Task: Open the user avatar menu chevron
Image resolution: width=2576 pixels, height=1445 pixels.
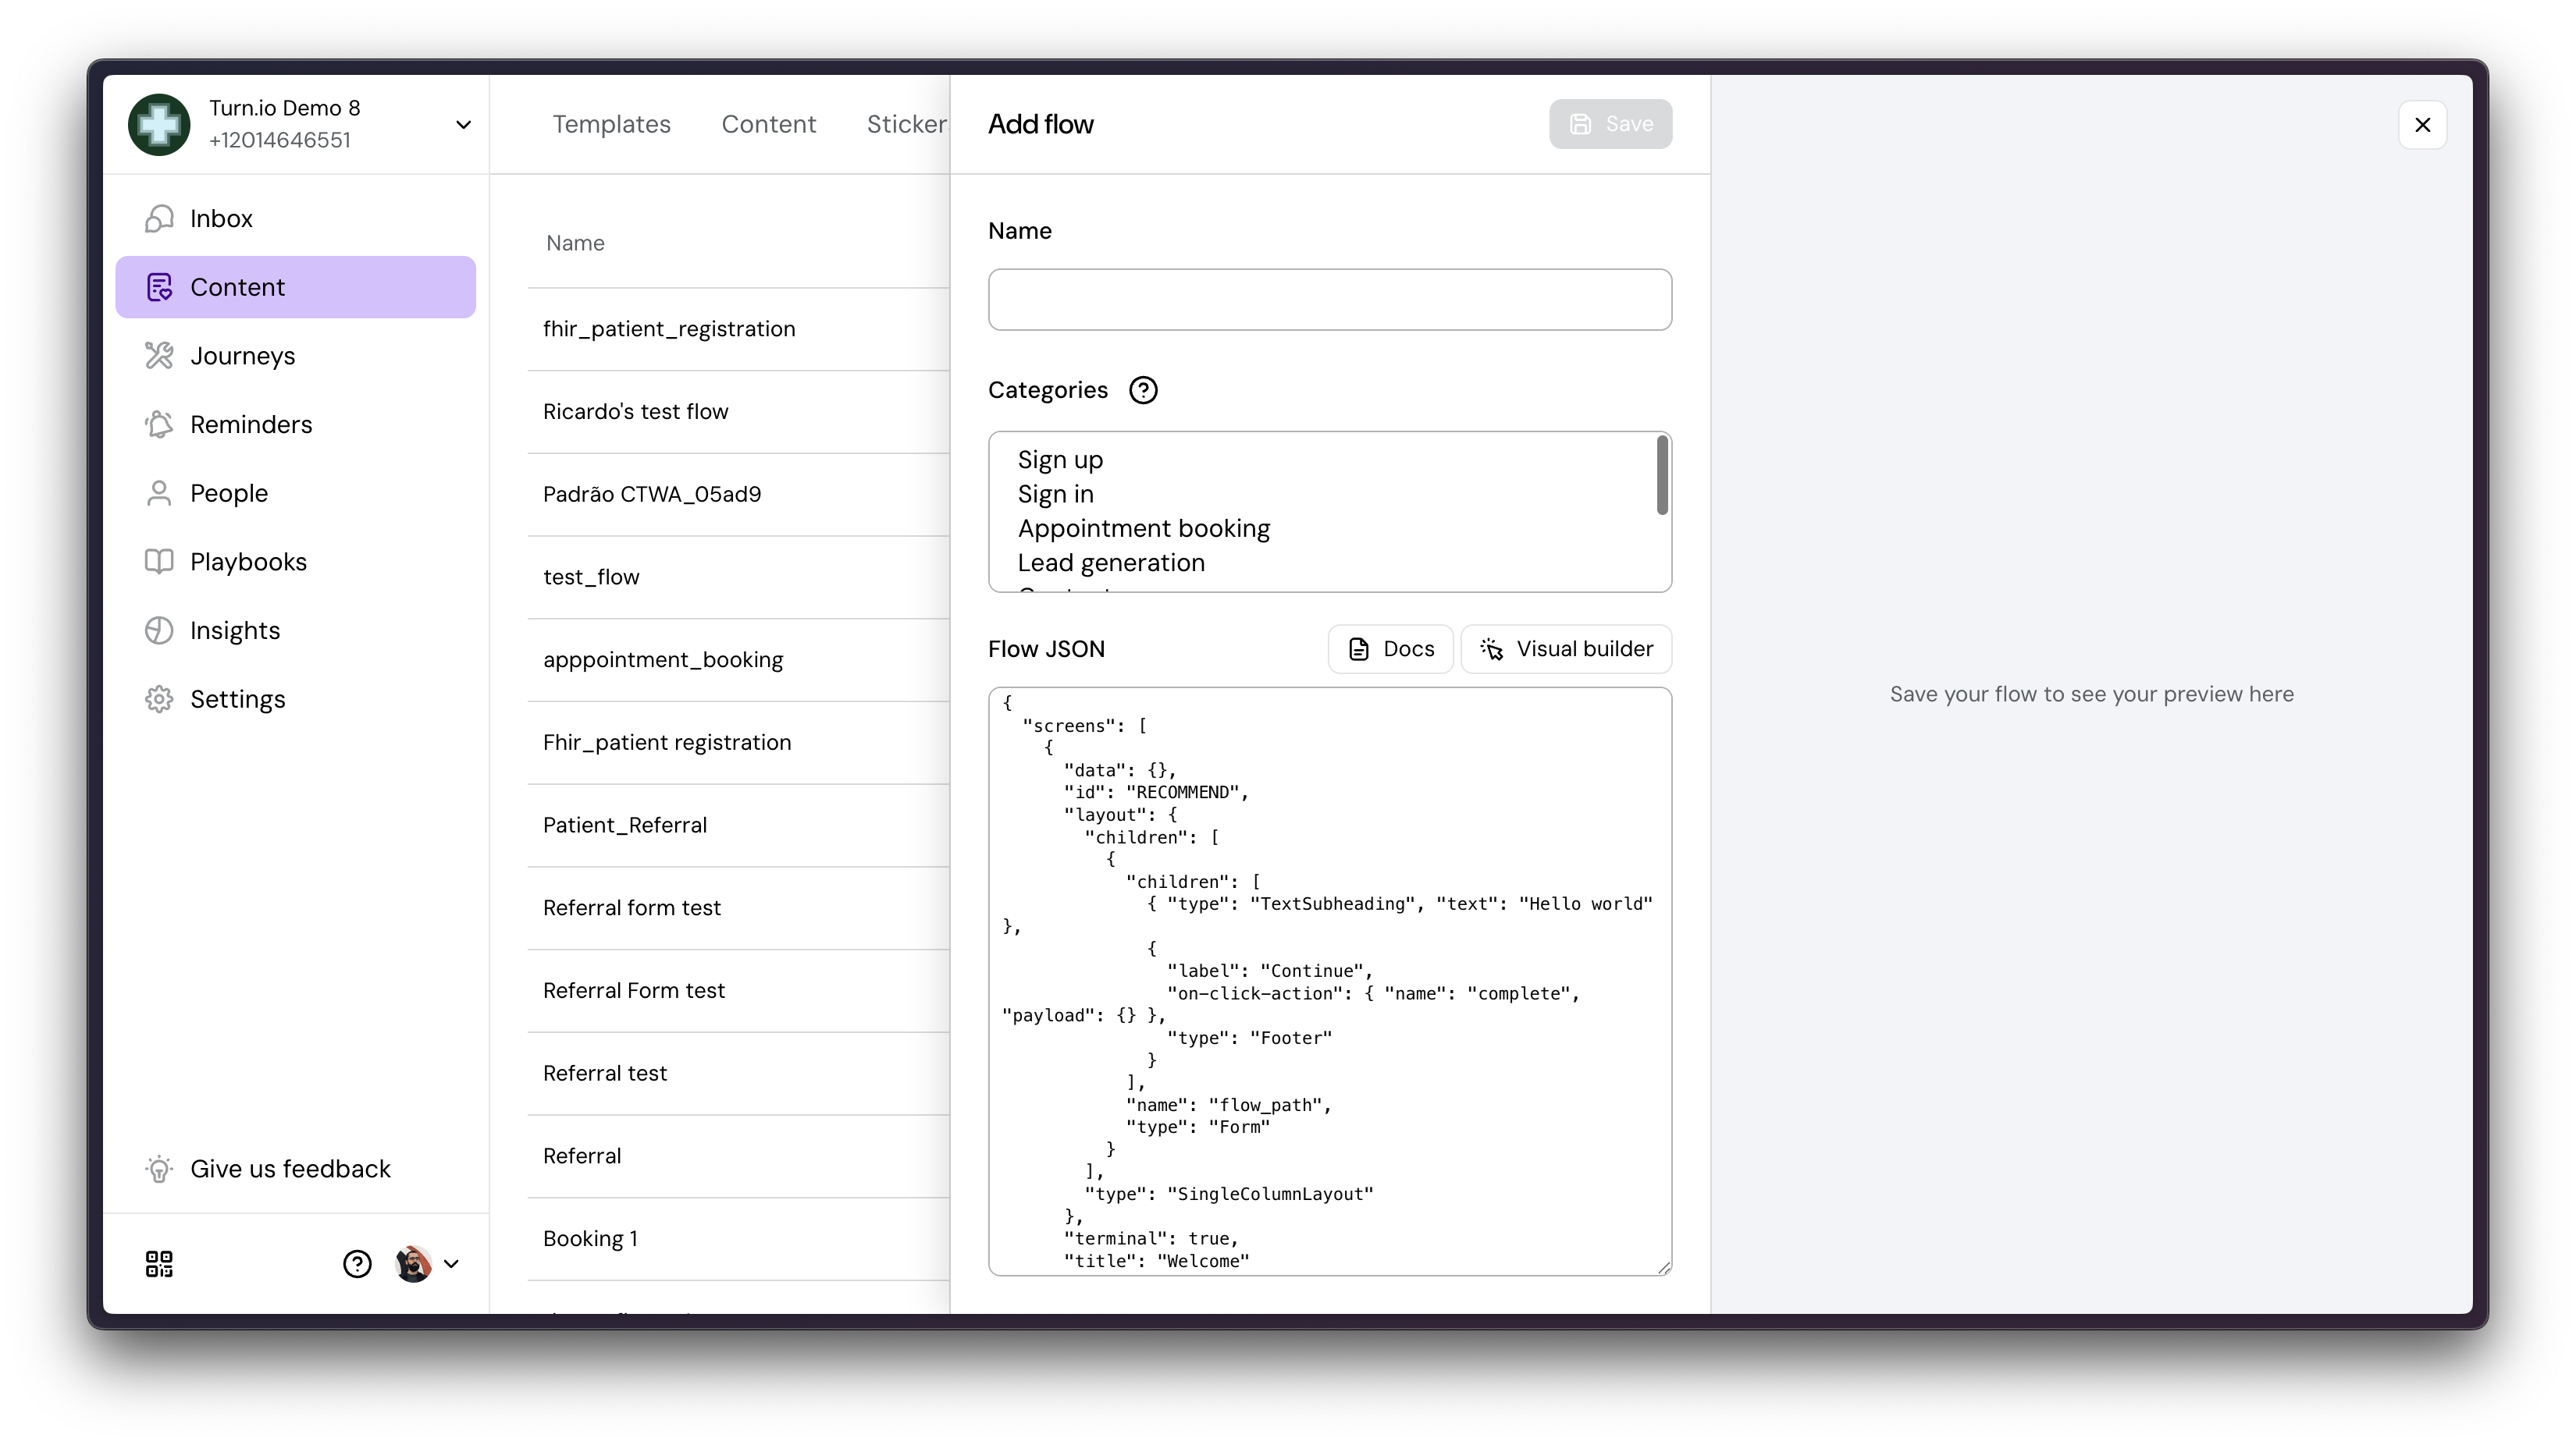Action: coord(451,1264)
